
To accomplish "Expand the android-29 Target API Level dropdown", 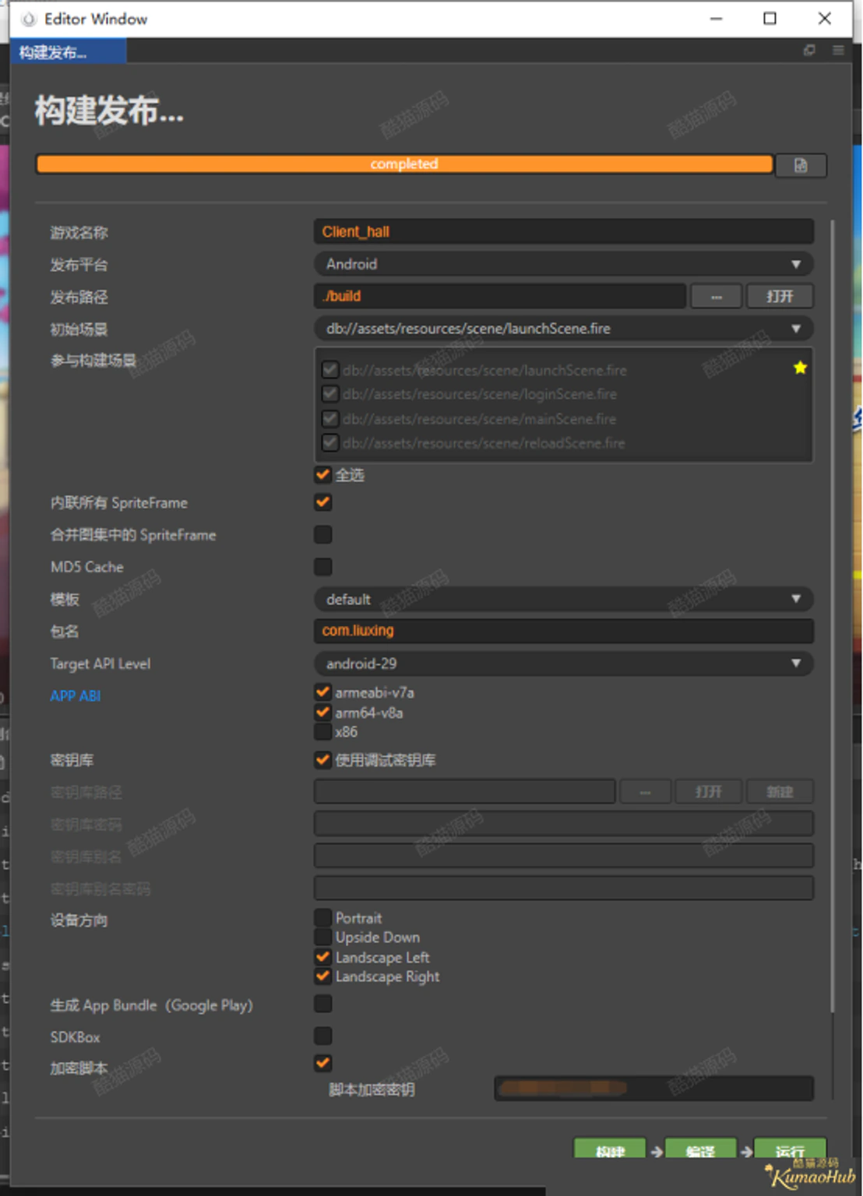I will tap(564, 663).
